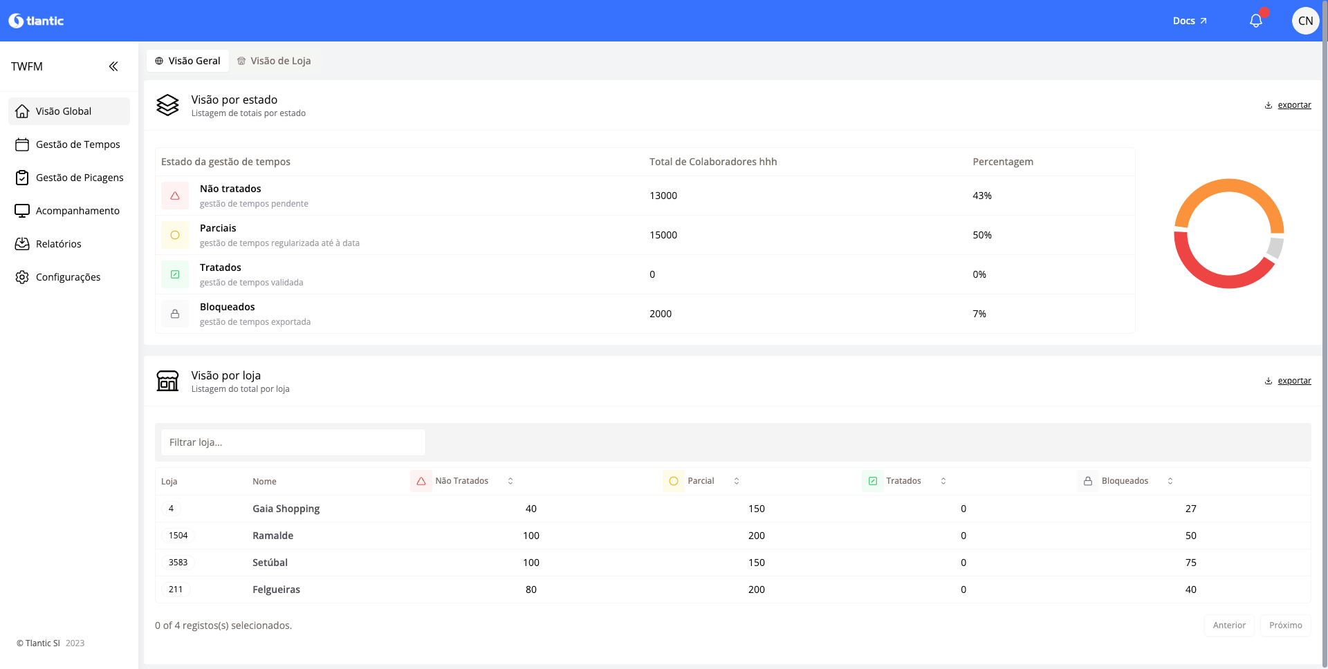Screen dimensions: 1328x669
Task: Collapse the TWFM sidebar with double chevron
Action: [113, 66]
